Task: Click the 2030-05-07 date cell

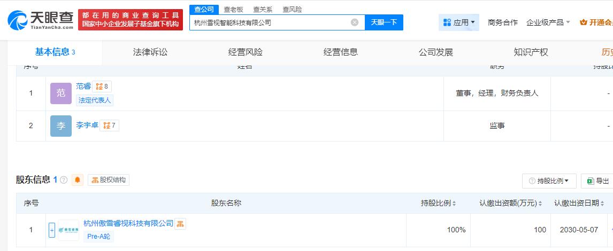Action: (580, 230)
